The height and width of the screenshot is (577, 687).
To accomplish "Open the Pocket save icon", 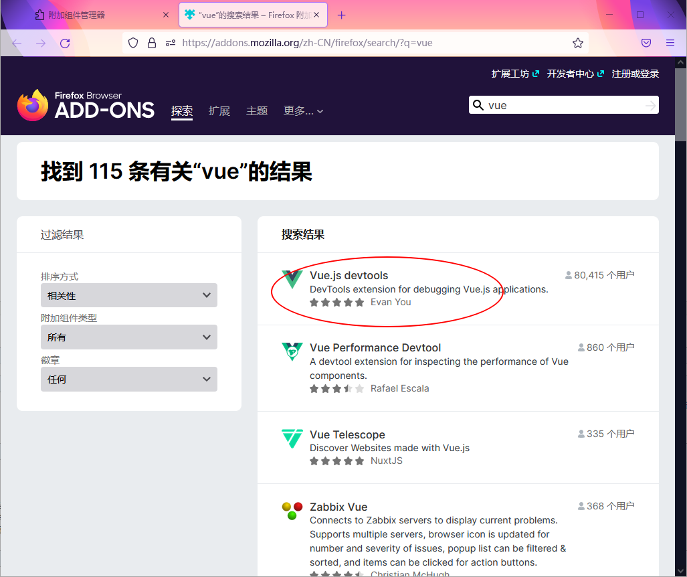I will click(x=646, y=43).
